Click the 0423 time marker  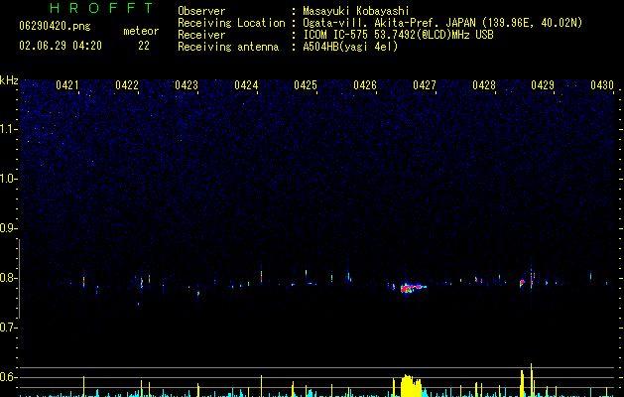point(187,85)
